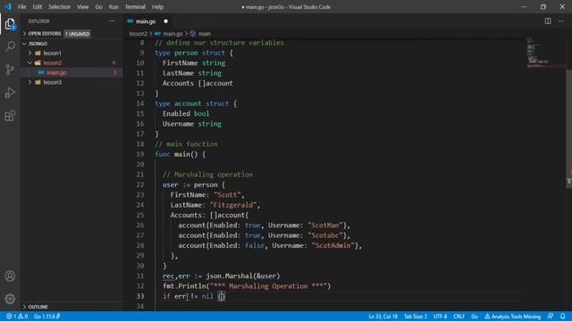The width and height of the screenshot is (572, 321).
Task: Open Explorer views and more actions ellipsis
Action: tap(112, 21)
